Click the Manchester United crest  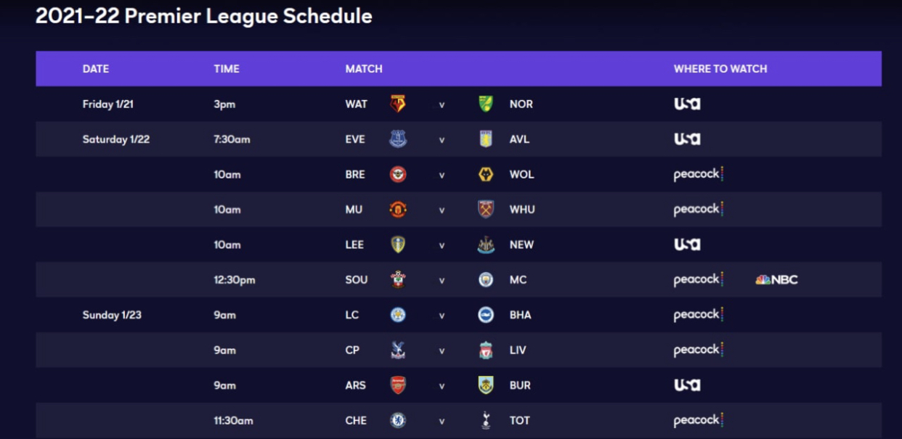398,210
